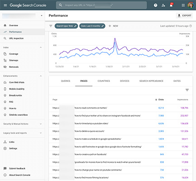This screenshot has width=196, height=181.
Task: Click the Inspect any URL search field
Action: 101,5
